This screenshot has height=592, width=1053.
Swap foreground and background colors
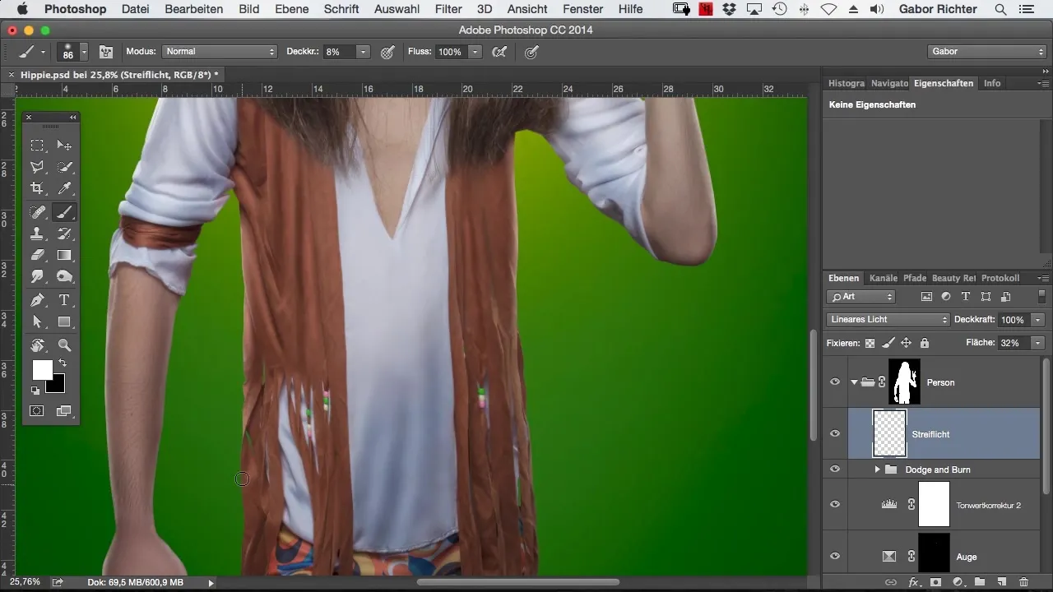(x=62, y=363)
